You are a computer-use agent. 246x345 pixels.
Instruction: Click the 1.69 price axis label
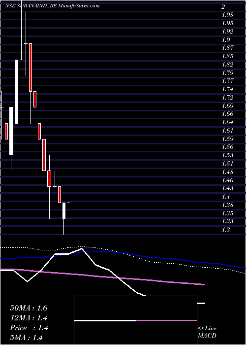click(x=227, y=106)
